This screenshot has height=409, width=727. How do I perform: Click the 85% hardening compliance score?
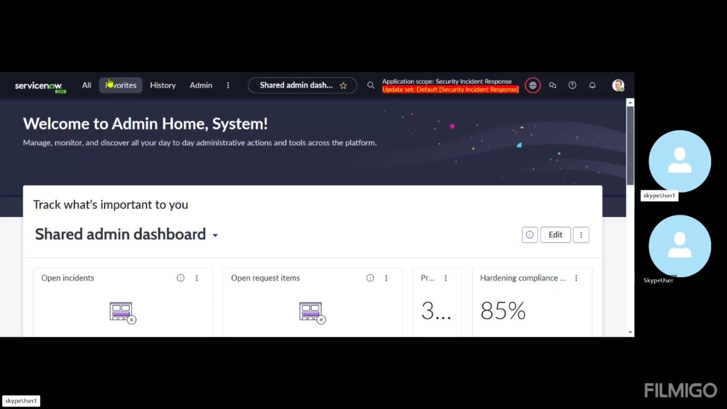(x=503, y=311)
